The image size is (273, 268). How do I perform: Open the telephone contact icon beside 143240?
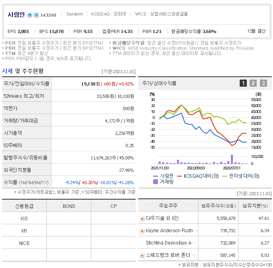(36, 15)
